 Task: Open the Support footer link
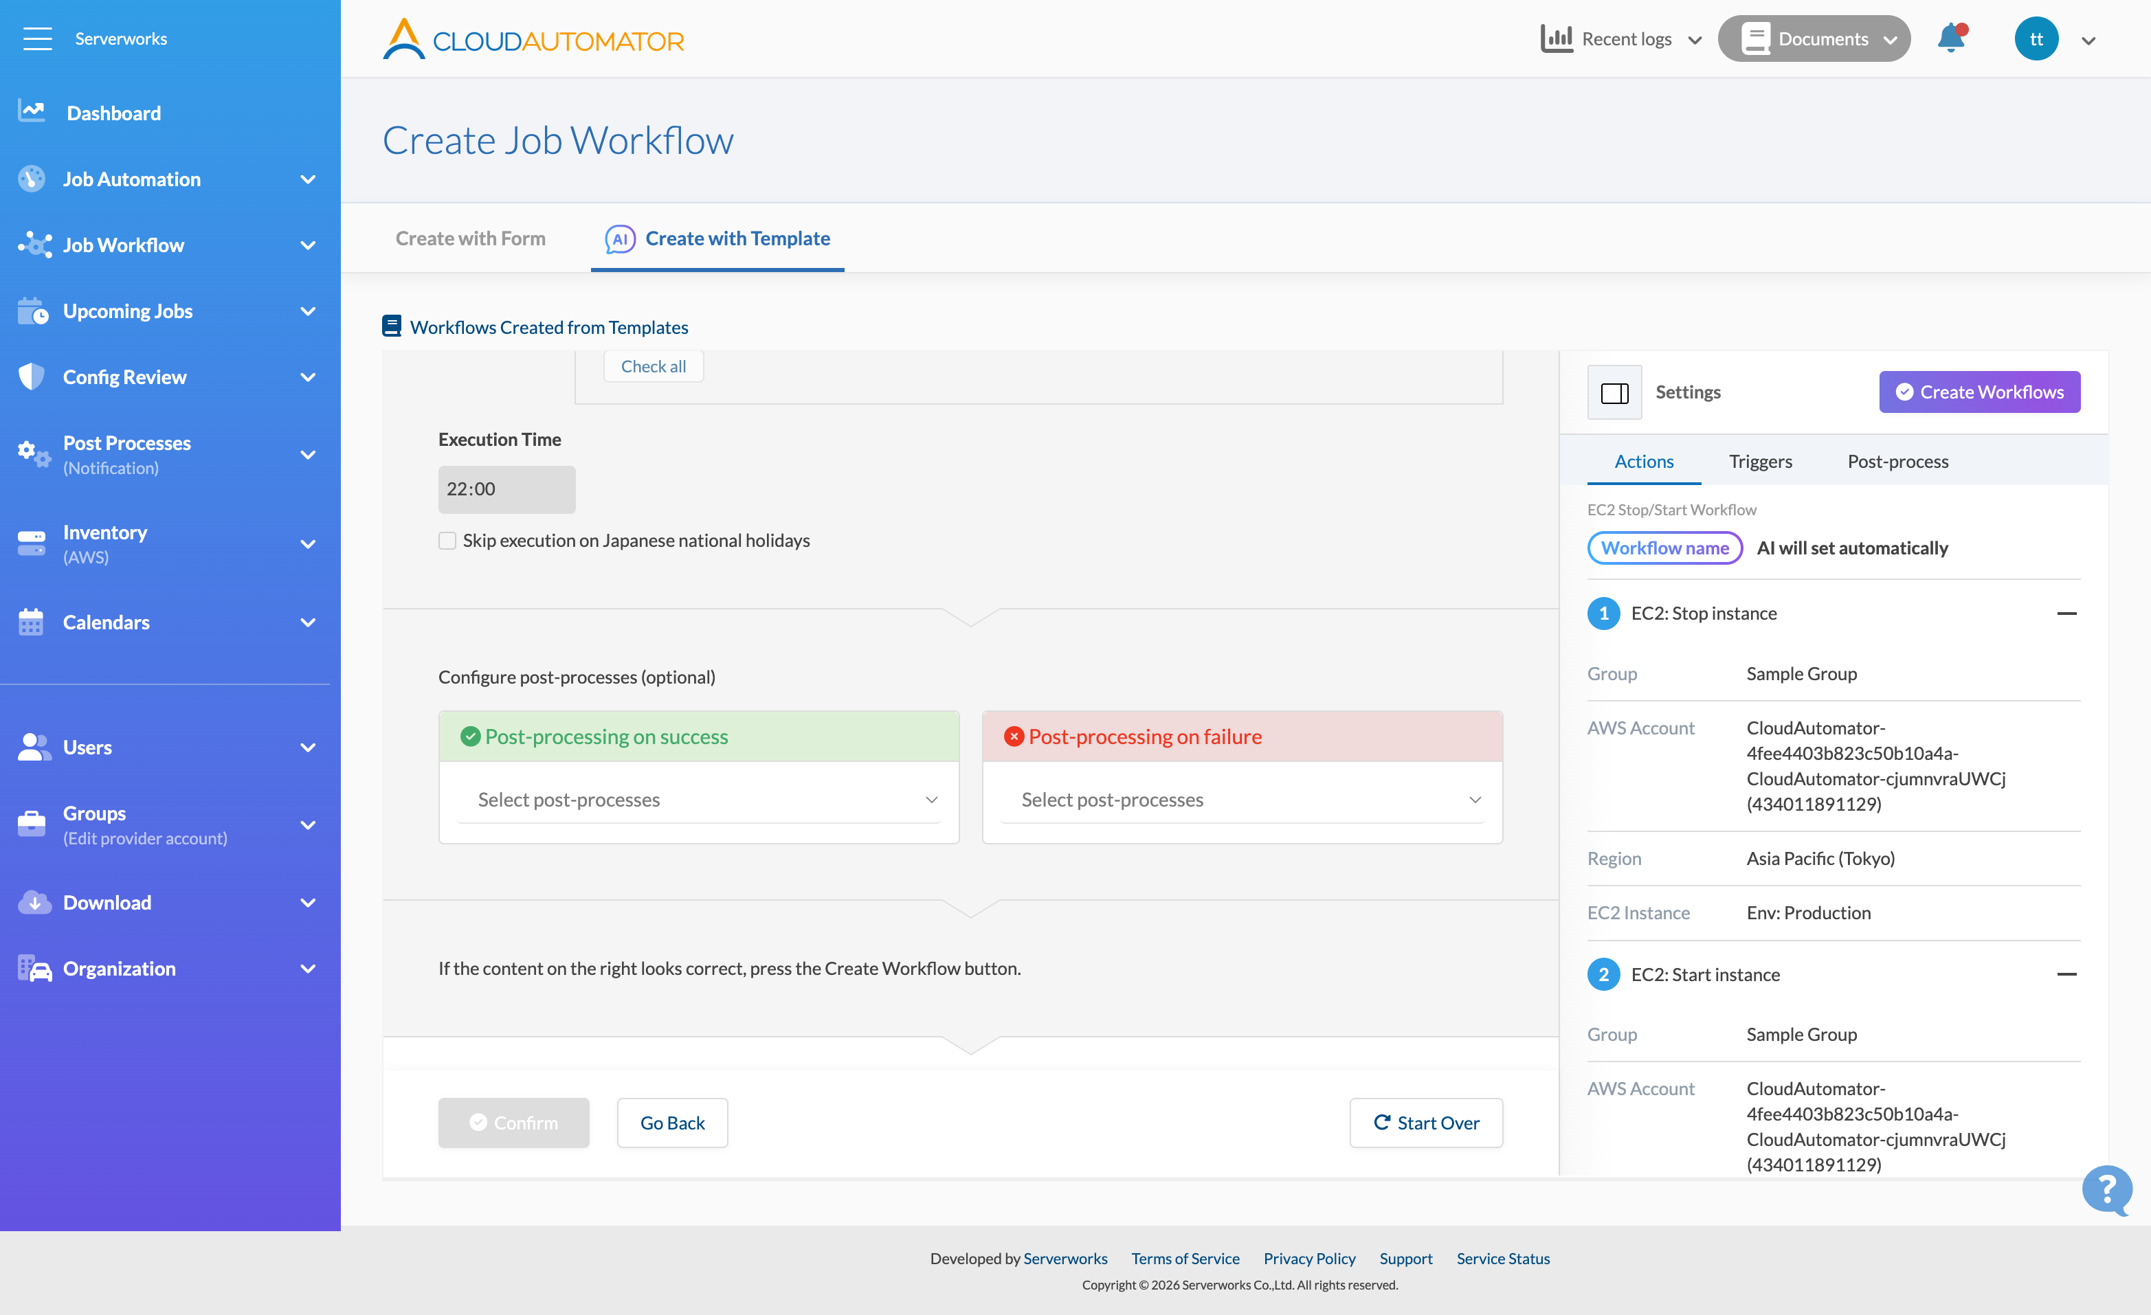click(x=1405, y=1259)
